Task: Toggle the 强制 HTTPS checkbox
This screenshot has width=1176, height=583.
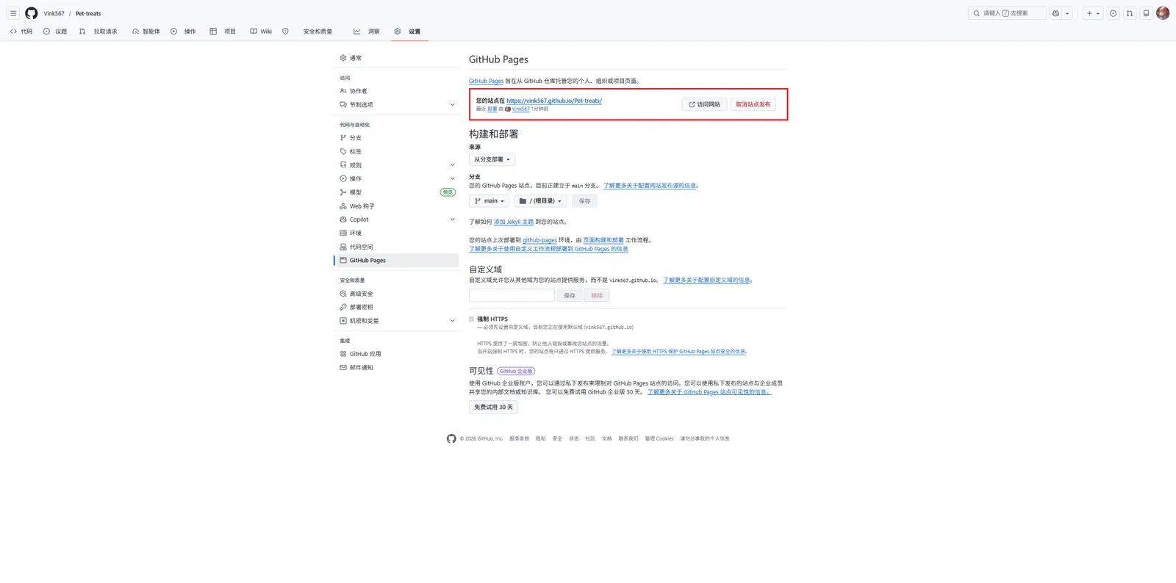Action: click(x=472, y=319)
